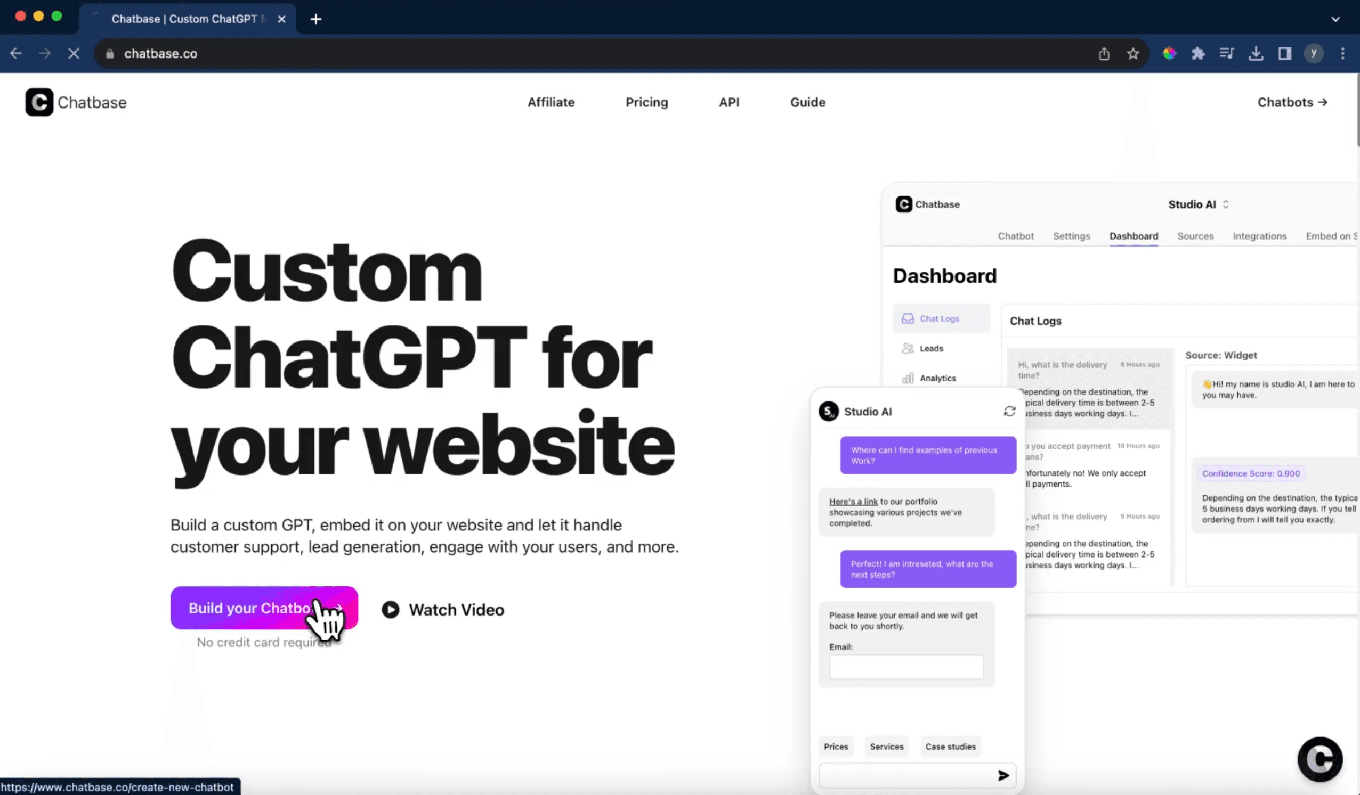The height and width of the screenshot is (795, 1360).
Task: Switch to the Settings tab in preview
Action: [1071, 236]
